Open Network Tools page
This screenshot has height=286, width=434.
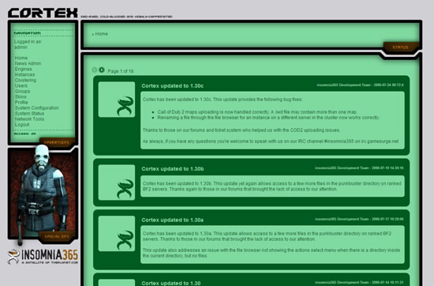[29, 119]
